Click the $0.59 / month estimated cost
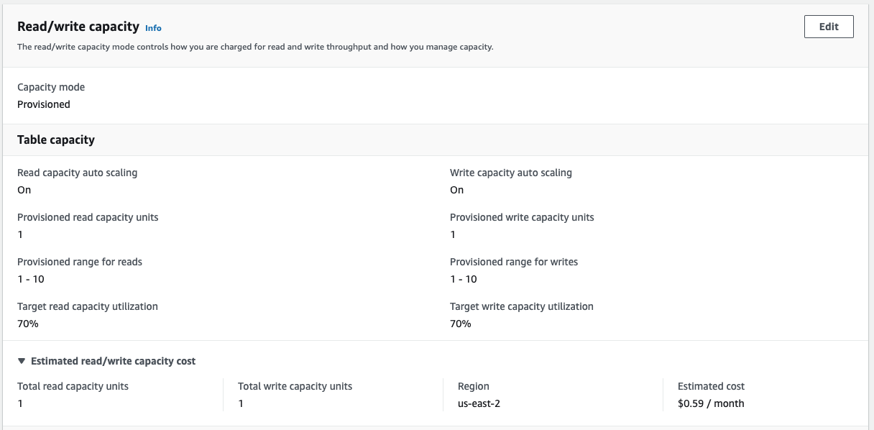Viewport: 874px width, 430px height. (711, 403)
